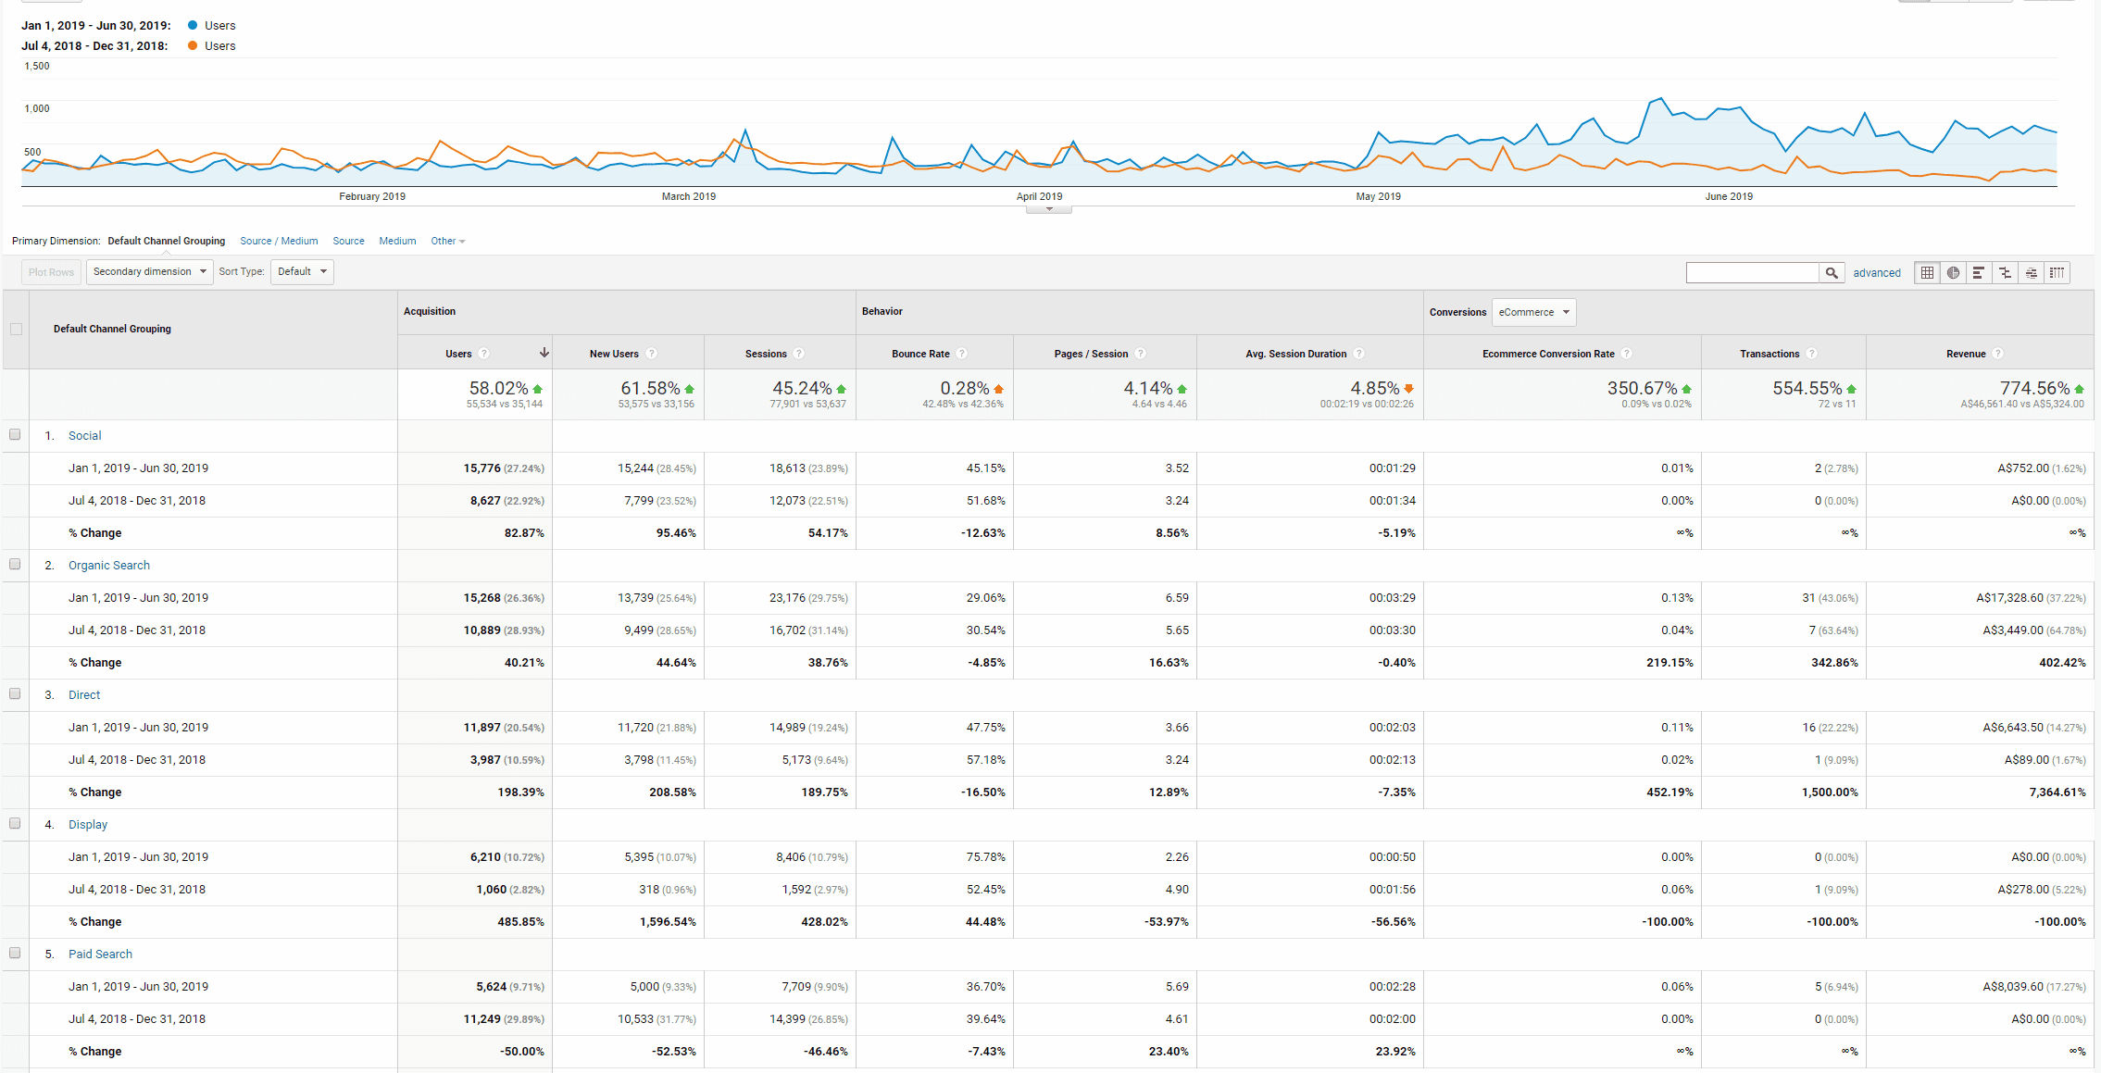Viewport: 2101px width, 1073px height.
Task: Switch to the Comparison view icon
Action: coord(2005,273)
